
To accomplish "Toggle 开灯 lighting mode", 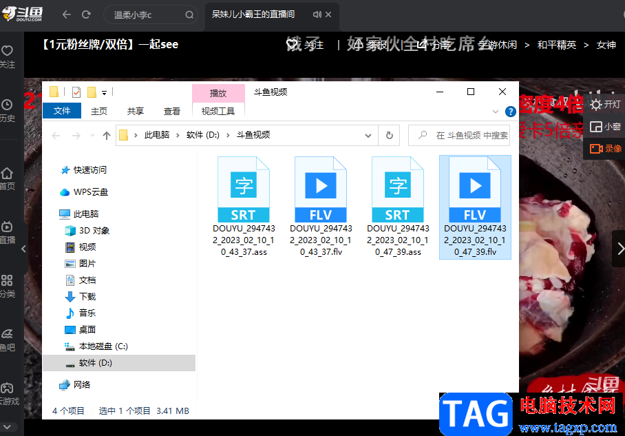I will pos(606,105).
